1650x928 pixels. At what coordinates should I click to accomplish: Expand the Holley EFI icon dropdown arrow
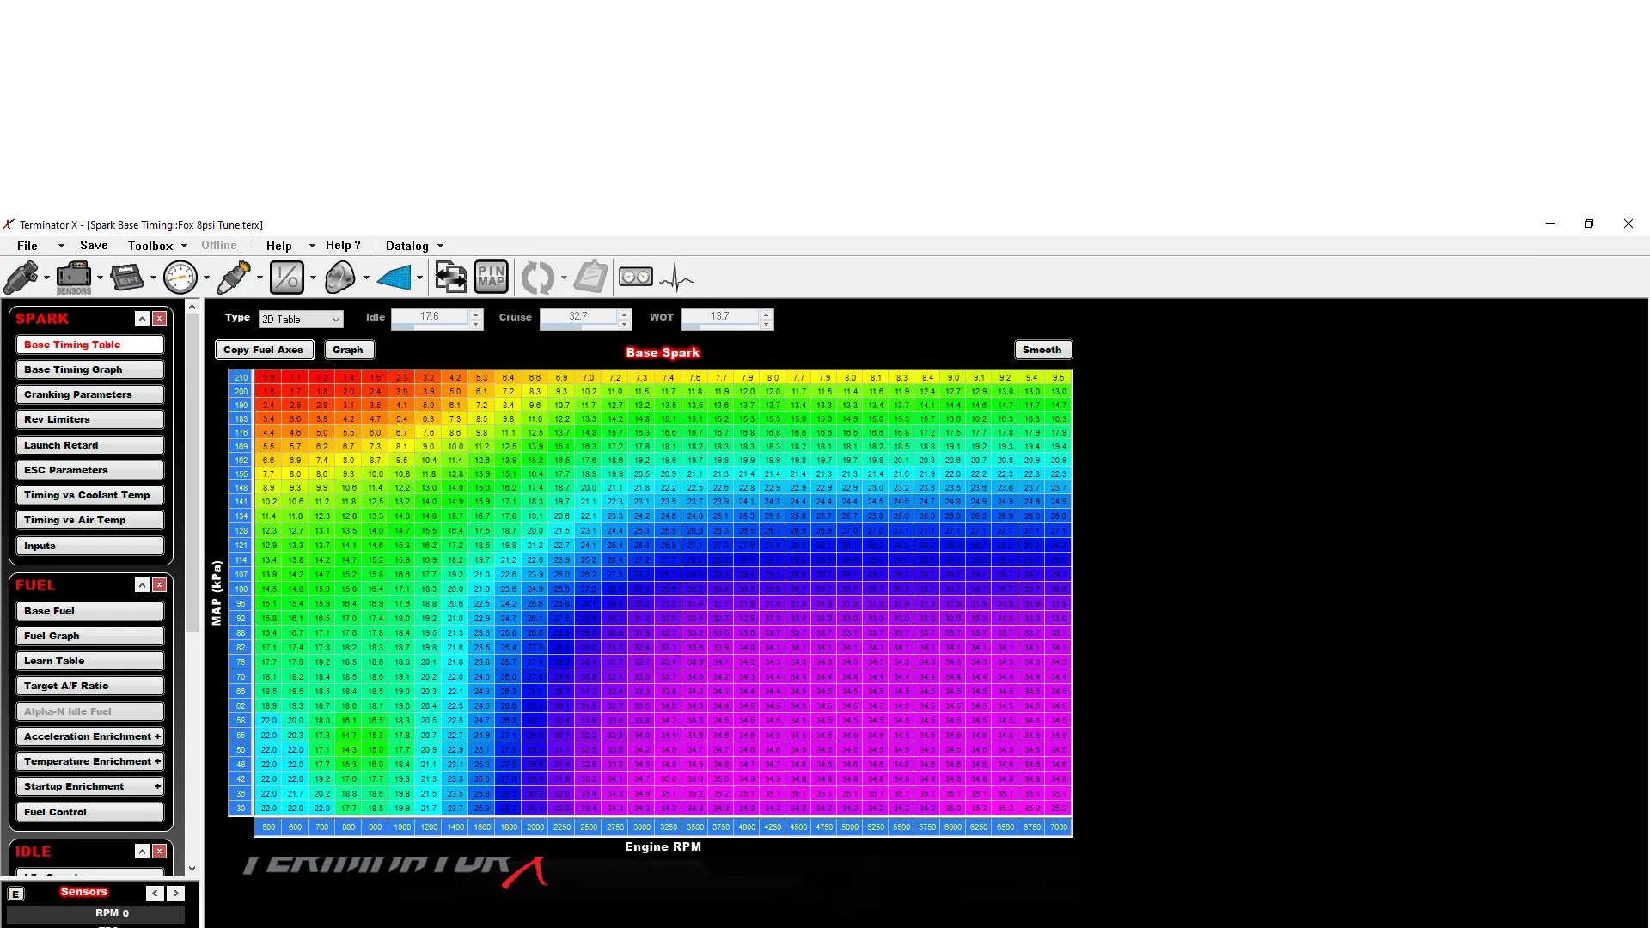[153, 278]
